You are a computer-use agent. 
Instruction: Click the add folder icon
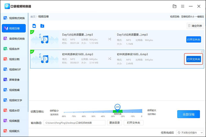point(42,26)
